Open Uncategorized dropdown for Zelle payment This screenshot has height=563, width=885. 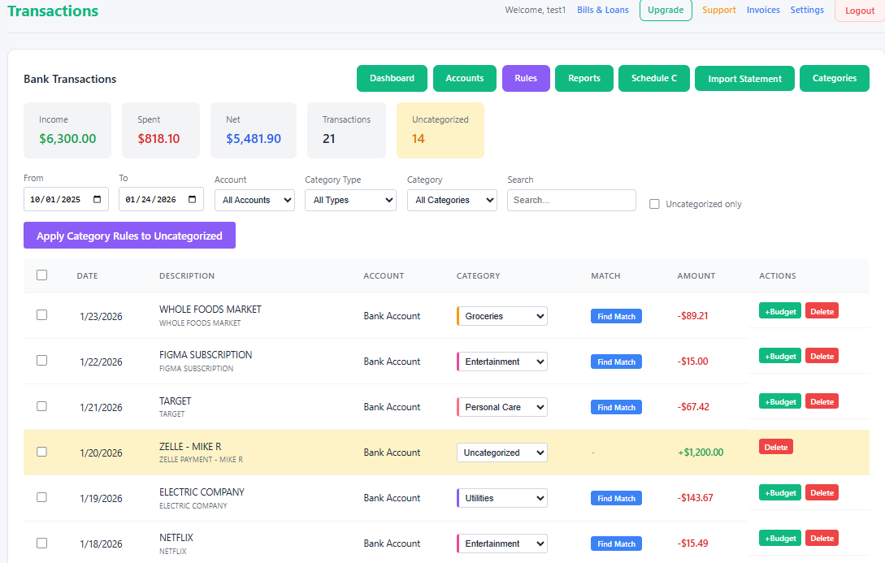pos(501,453)
